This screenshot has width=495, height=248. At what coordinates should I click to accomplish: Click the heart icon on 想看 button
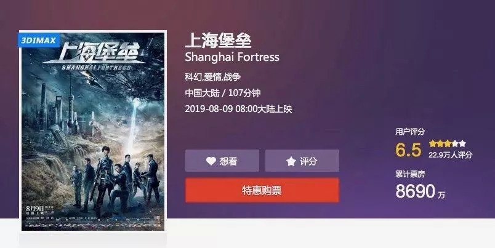click(x=211, y=161)
